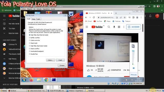Open the Dispositivos menu in VirtualBox

pos(46,9)
